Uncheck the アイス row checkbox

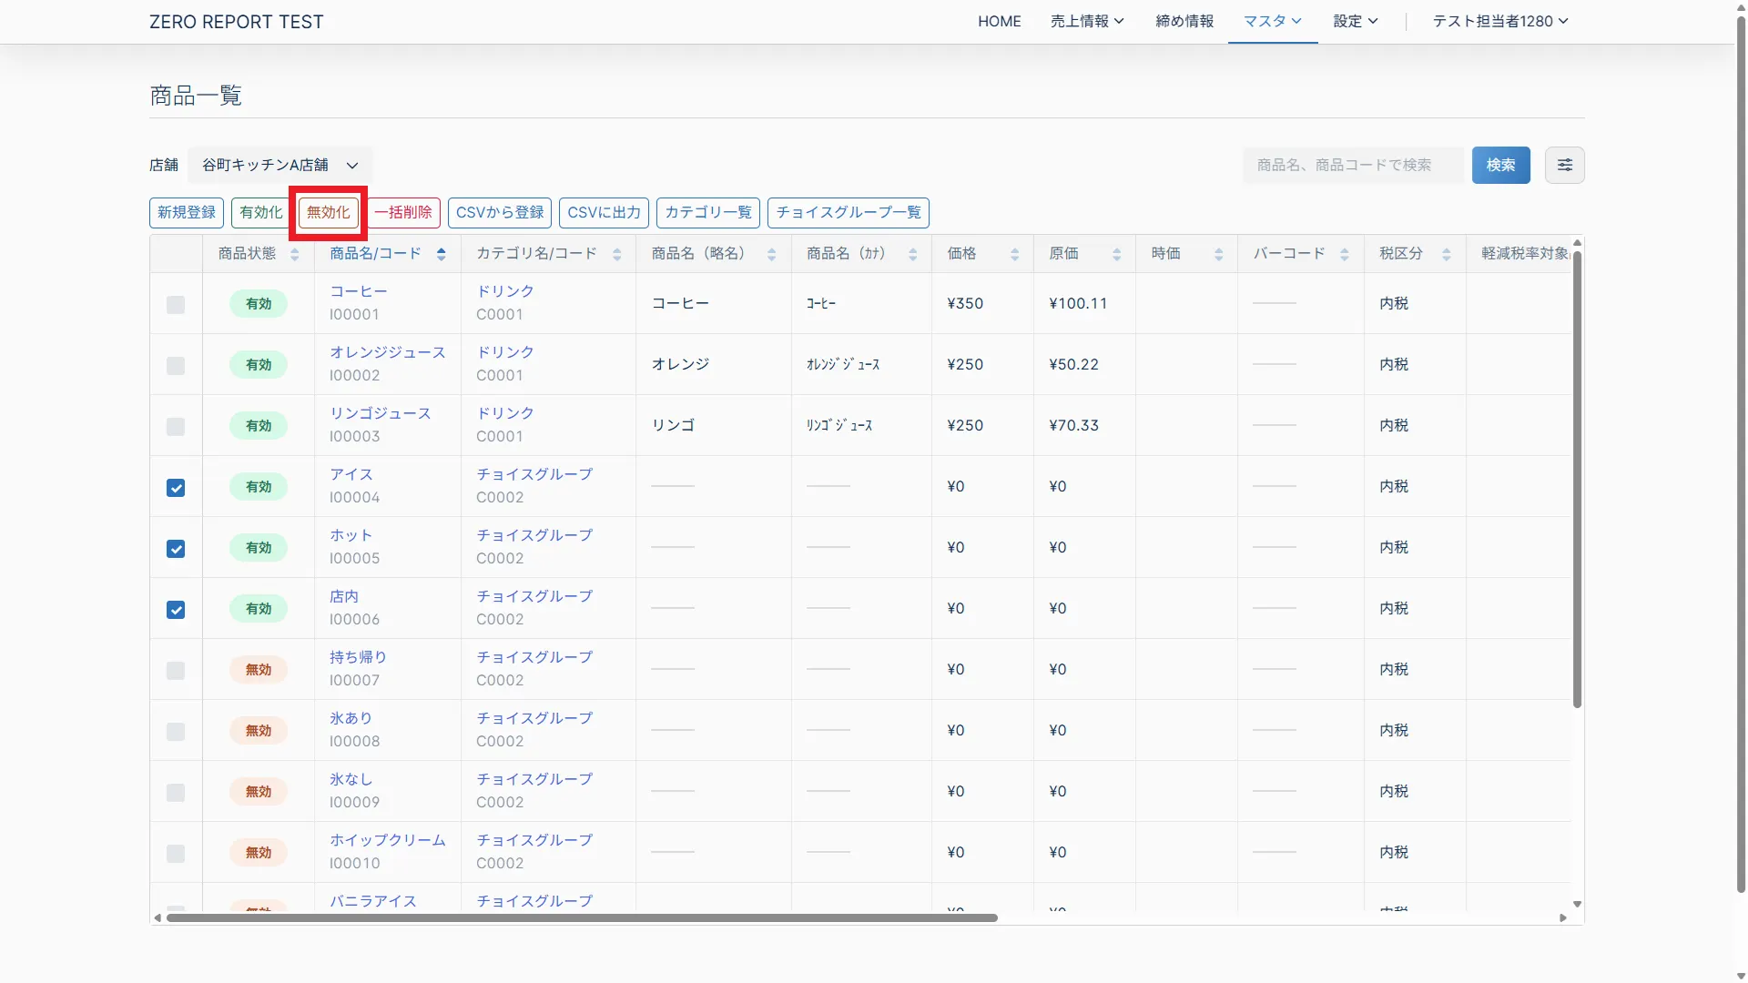tap(176, 488)
